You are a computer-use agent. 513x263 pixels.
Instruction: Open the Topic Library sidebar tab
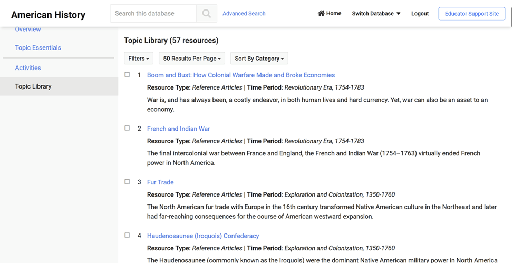33,86
